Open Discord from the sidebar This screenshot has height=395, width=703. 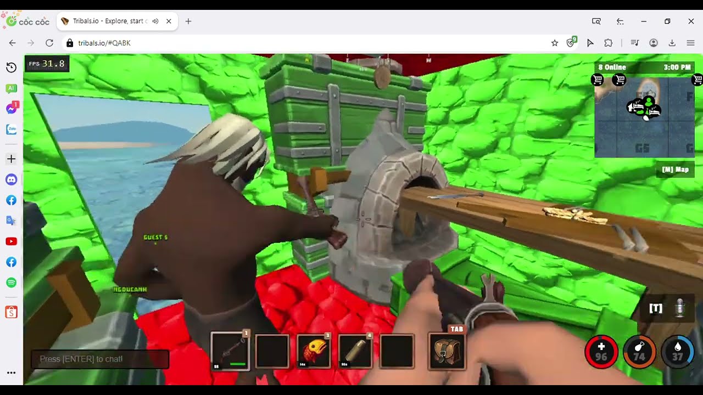pos(11,180)
